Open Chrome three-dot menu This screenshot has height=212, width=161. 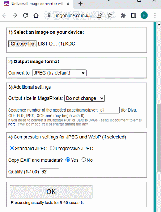coord(155,15)
